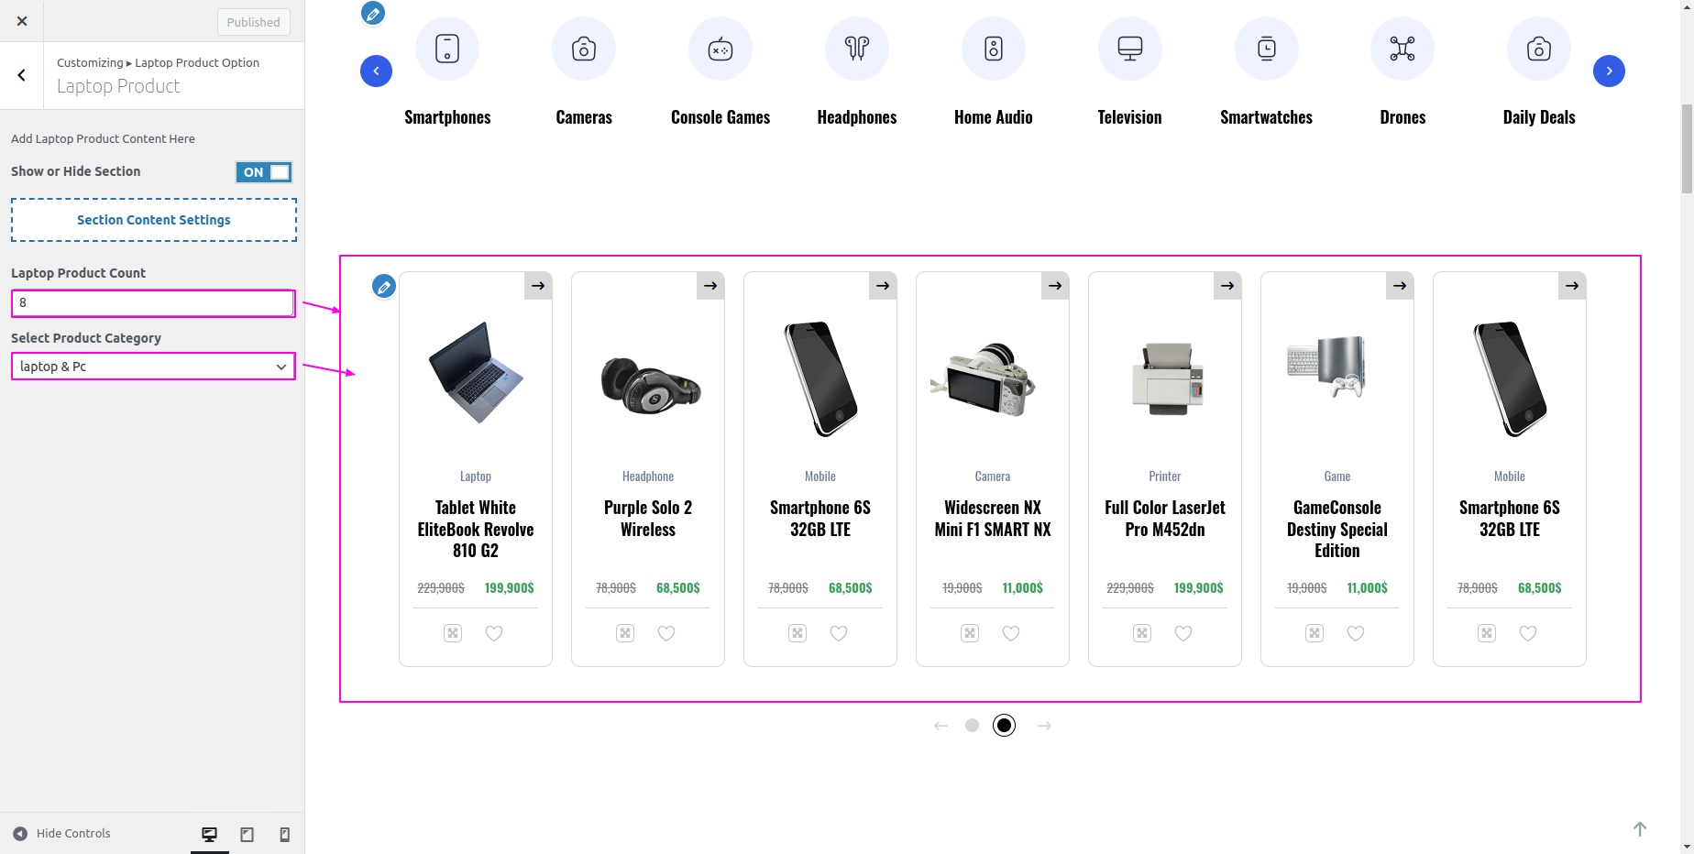Screen dimensions: 1694x854
Task: Click the Laptop Product Count field
Action: pyautogui.click(x=153, y=302)
